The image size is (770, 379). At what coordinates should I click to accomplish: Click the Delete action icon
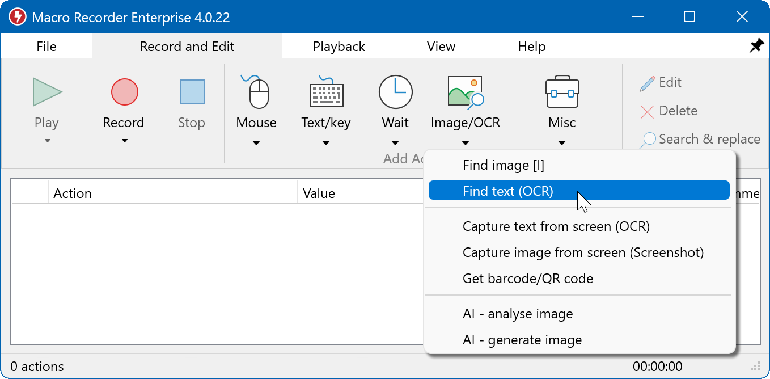coord(649,111)
